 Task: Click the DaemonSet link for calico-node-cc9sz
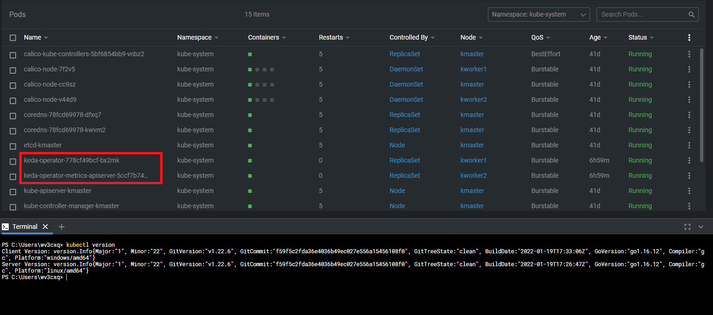coord(406,84)
